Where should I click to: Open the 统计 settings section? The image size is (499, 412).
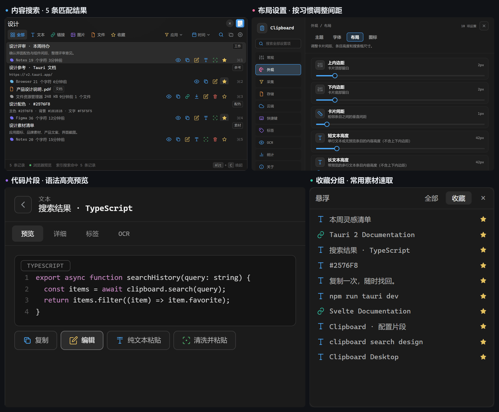pyautogui.click(x=278, y=155)
